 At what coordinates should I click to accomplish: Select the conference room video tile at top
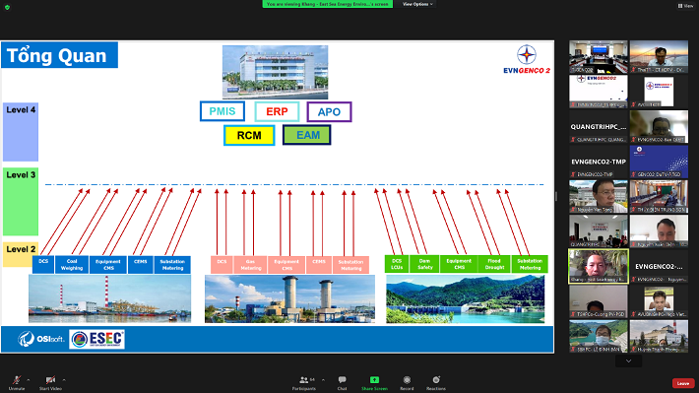click(x=599, y=57)
